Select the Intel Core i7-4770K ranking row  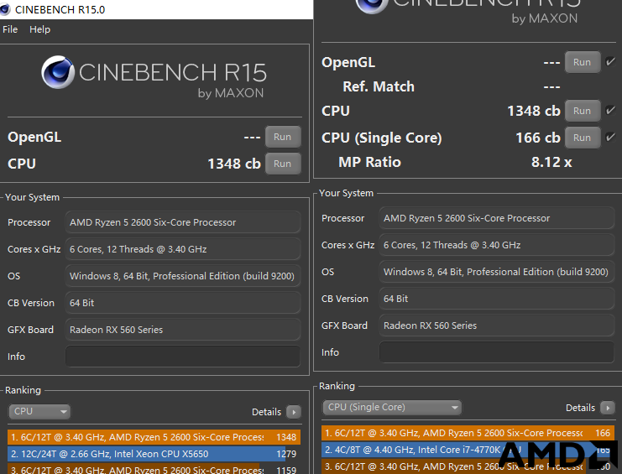(x=468, y=450)
